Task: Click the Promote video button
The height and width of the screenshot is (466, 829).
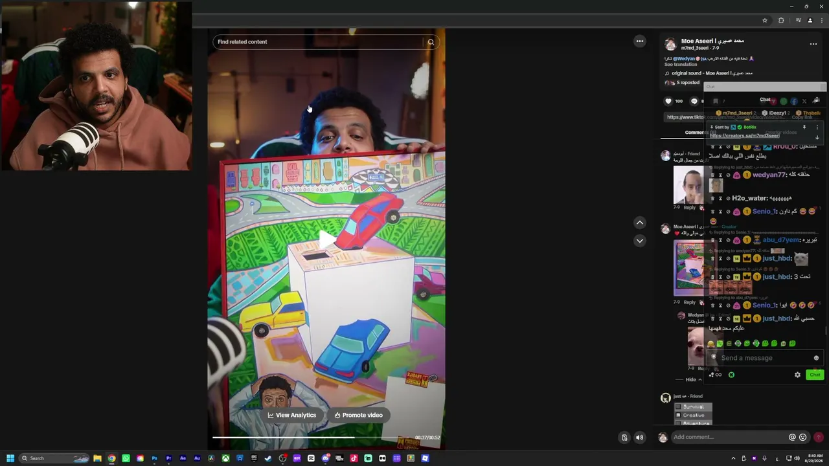Action: point(358,416)
